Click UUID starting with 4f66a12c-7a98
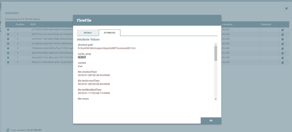 point(52,62)
